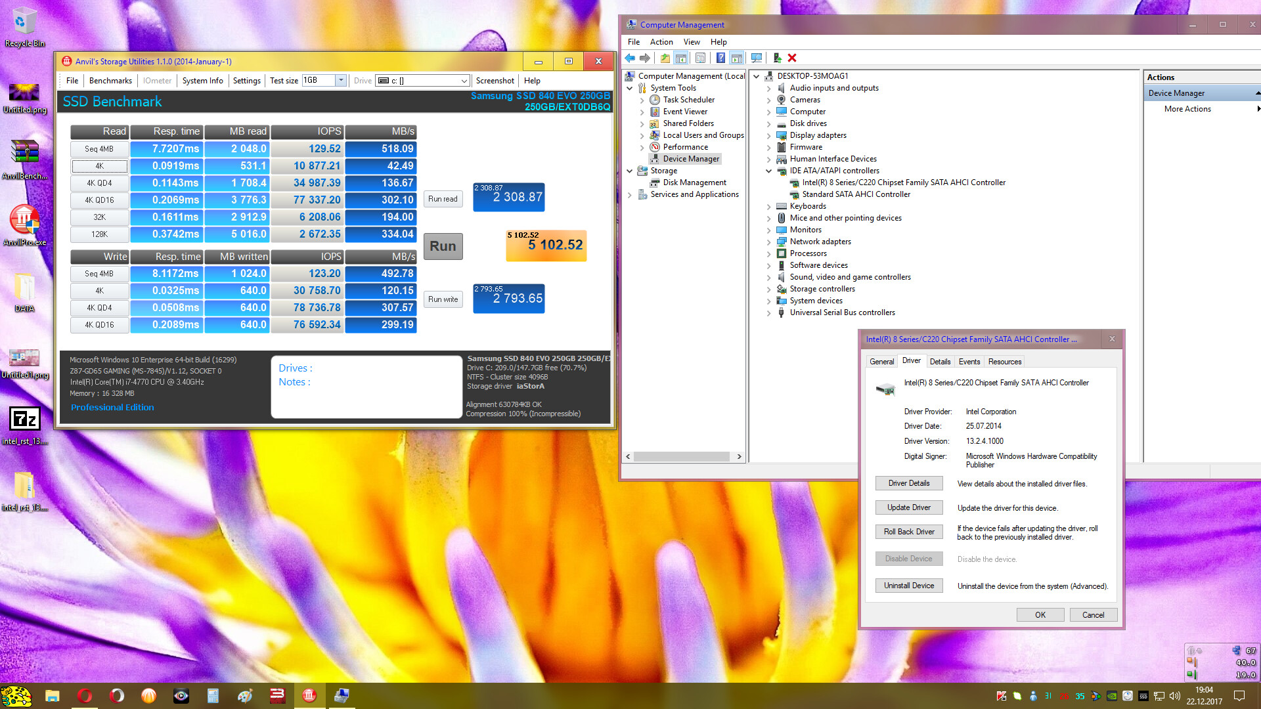
Task: Click the Back arrow in Computer Management toolbar
Action: 630,58
